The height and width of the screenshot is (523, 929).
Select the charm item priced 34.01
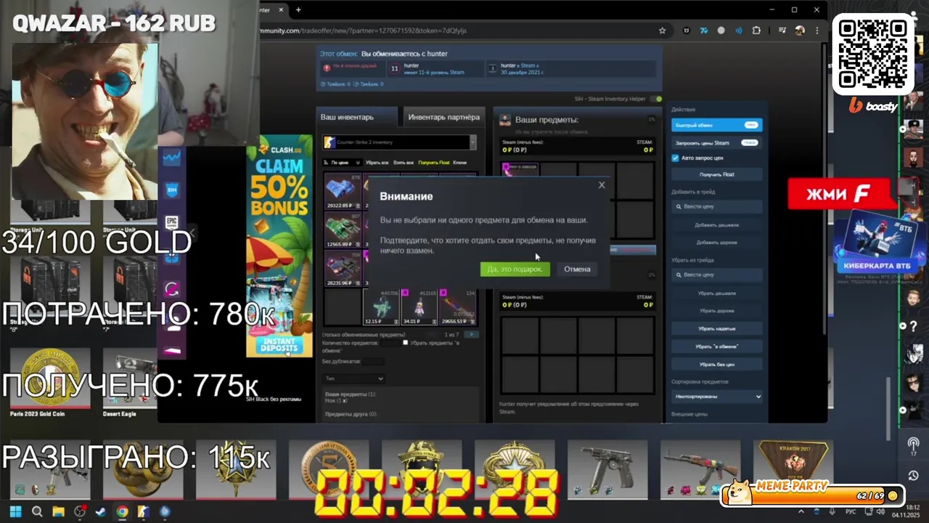pyautogui.click(x=420, y=307)
